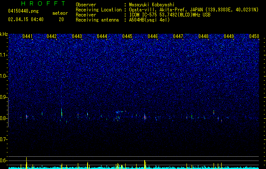Click the meteor label
The width and height of the screenshot is (266, 169).
60,13
